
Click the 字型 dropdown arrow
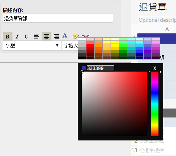coord(57,46)
